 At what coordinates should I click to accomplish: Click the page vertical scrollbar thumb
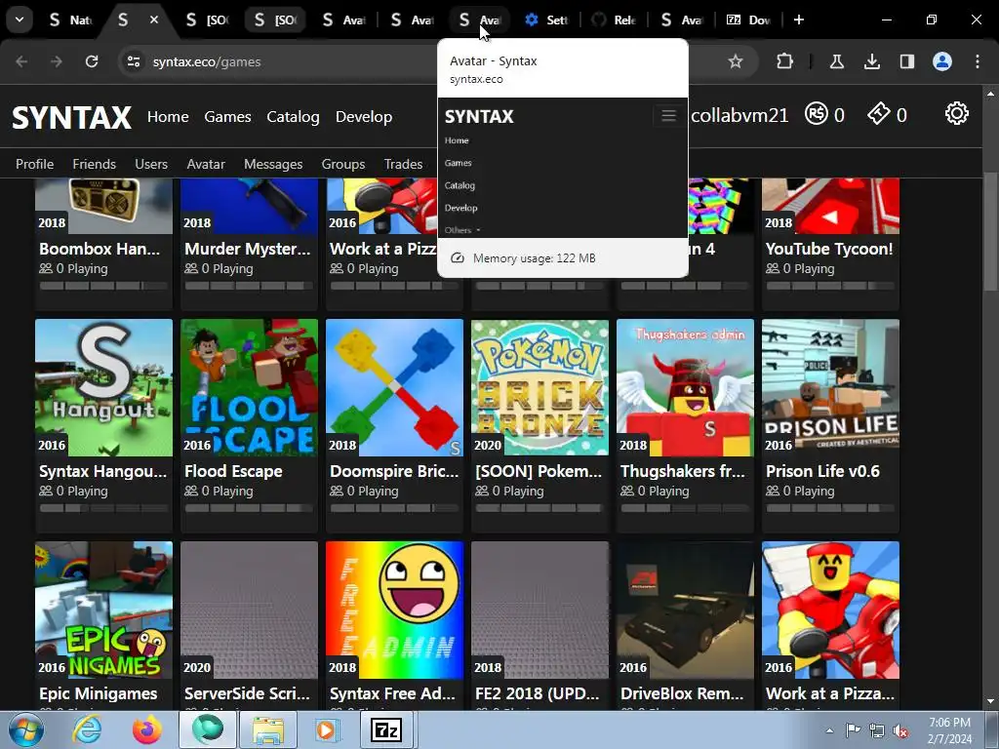(x=990, y=232)
